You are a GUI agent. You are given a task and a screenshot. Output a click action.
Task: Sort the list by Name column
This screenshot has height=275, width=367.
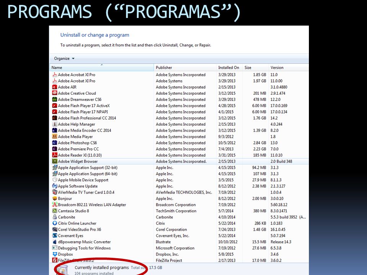102,68
